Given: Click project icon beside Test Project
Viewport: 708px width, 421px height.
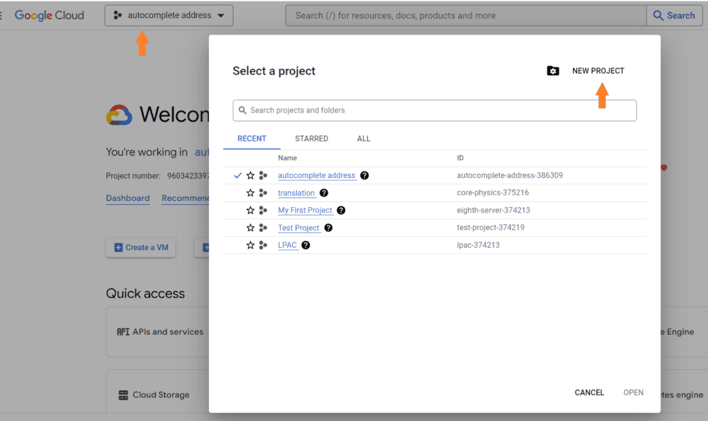Looking at the screenshot, I should coord(263,228).
